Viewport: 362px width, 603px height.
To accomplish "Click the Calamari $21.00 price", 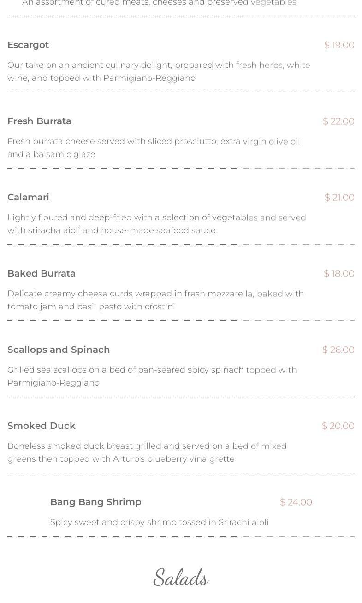I will 339,197.
